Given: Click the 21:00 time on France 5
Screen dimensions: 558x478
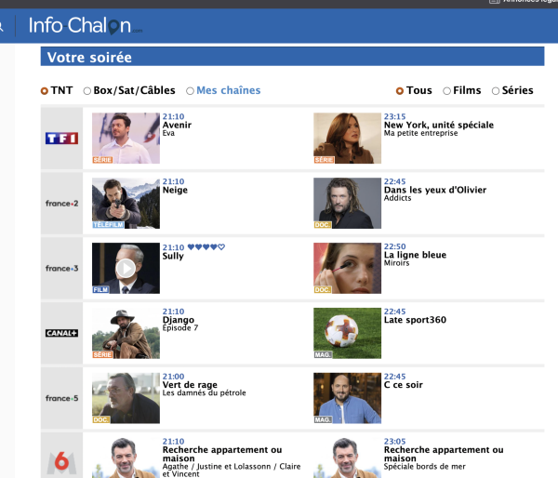Looking at the screenshot, I should [x=173, y=377].
